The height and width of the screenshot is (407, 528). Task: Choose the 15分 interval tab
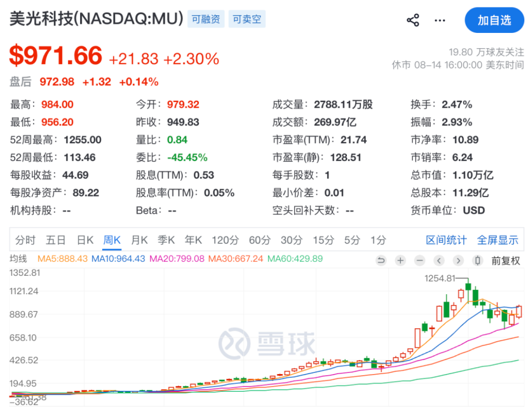click(323, 240)
